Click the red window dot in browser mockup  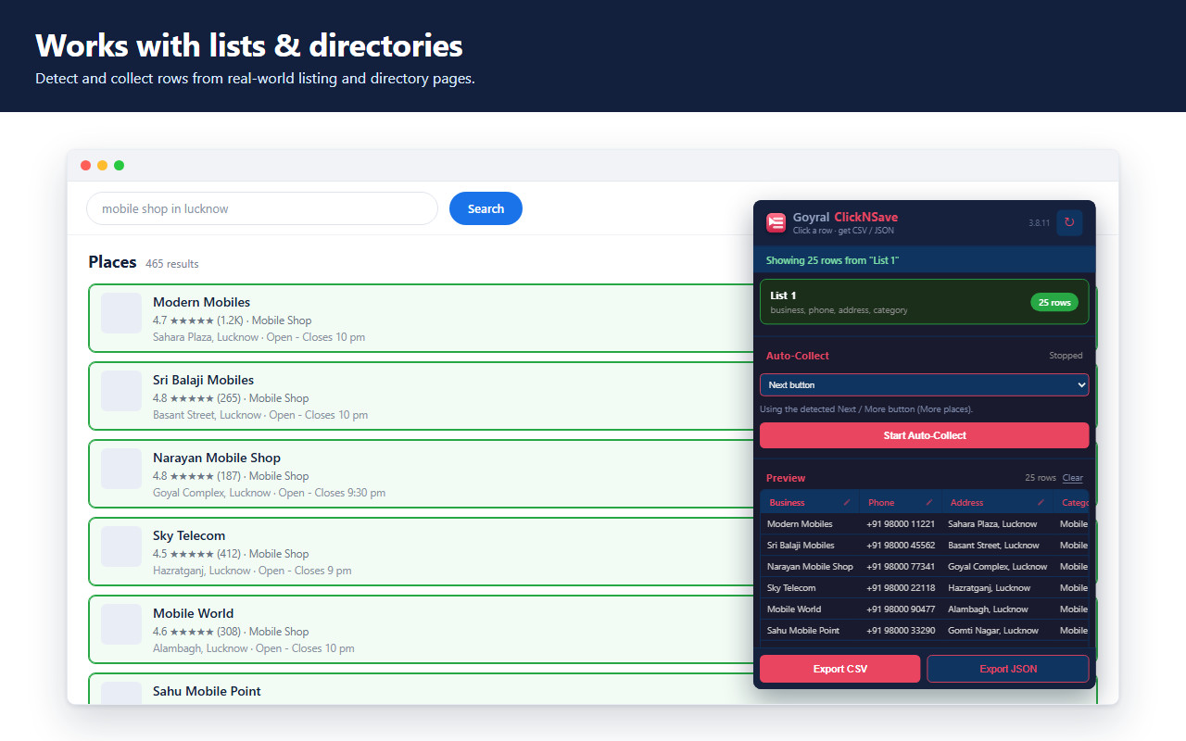point(85,166)
